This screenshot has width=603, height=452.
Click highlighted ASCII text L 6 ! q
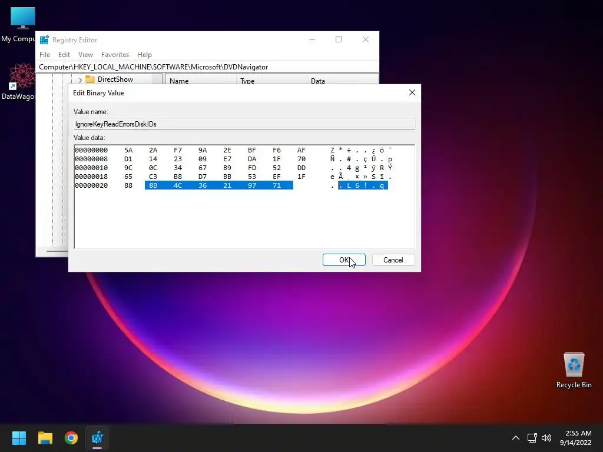point(363,185)
